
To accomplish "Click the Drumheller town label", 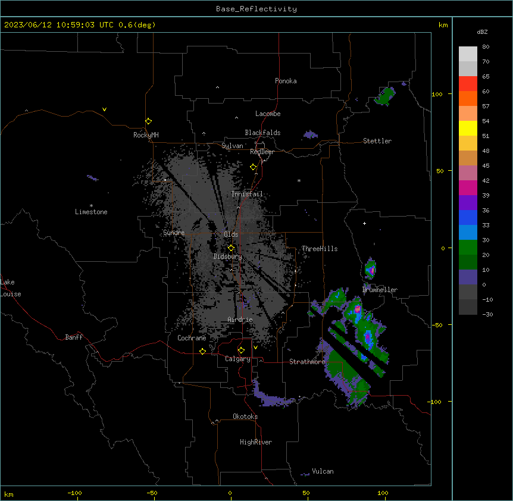I will [x=380, y=290].
